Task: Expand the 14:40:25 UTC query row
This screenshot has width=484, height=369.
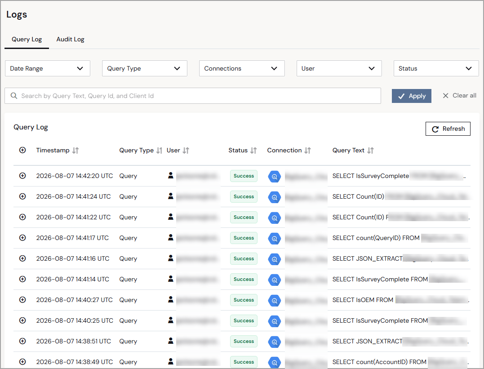Action: (x=22, y=320)
